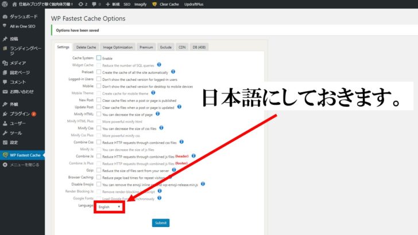
Task: Open All in One SEO shield icon
Action: (x=5, y=26)
